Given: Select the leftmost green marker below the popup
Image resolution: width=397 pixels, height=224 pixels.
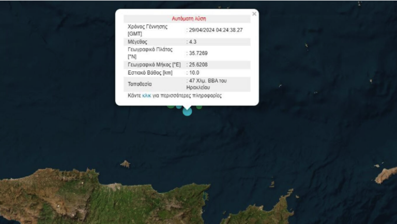Looking at the screenshot, I should pos(171,106).
